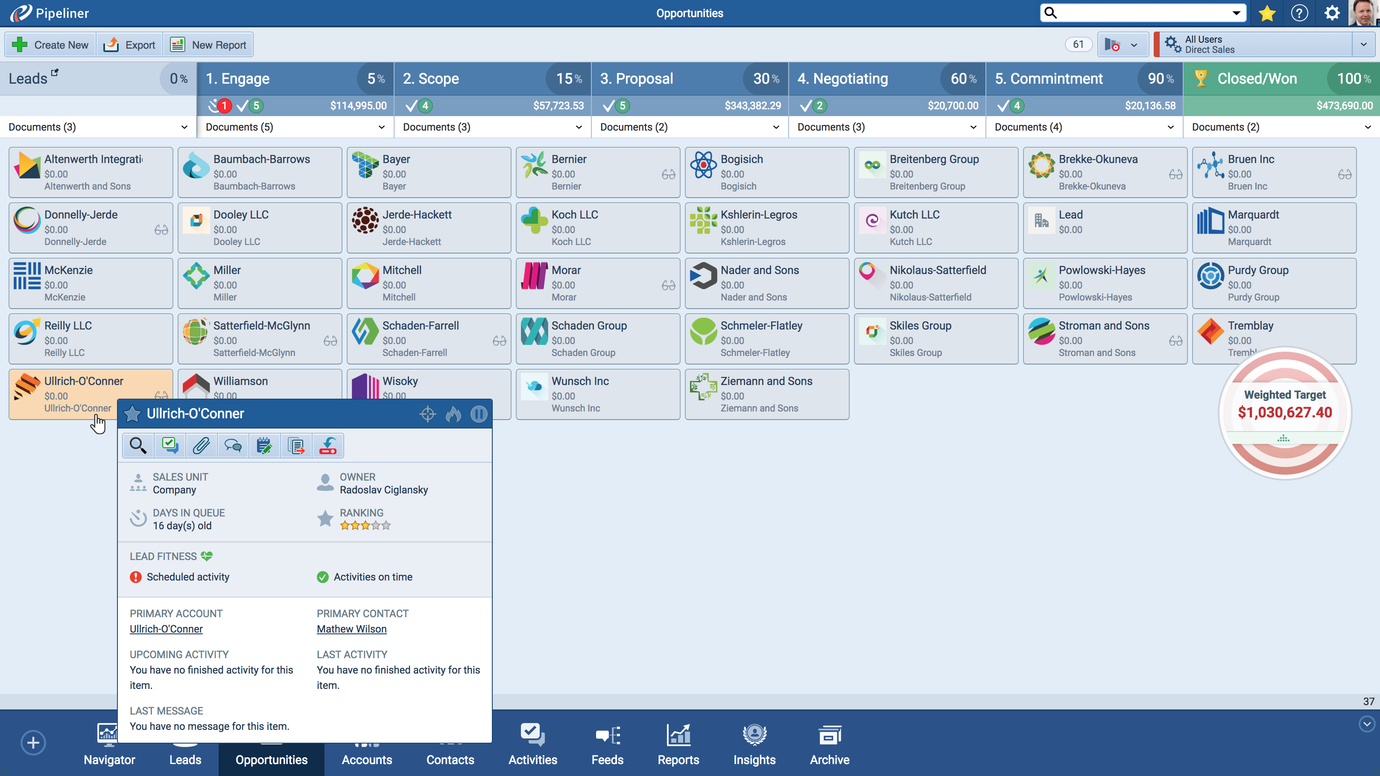Select the notes edit icon in the popup toolbar
This screenshot has height=776, width=1380.
coord(265,445)
